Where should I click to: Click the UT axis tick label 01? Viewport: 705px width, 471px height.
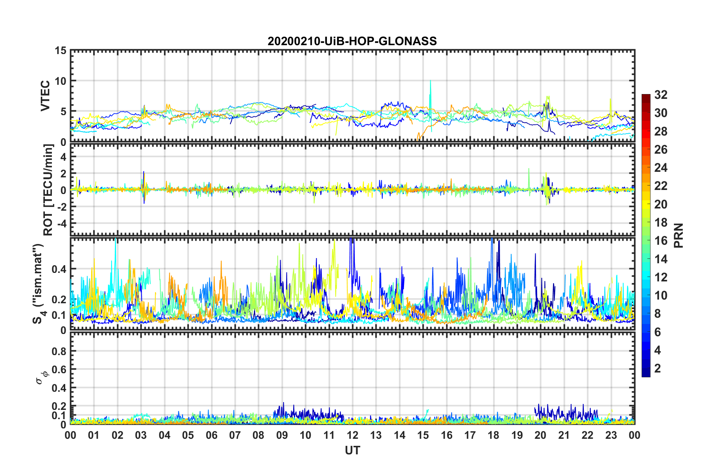(94, 435)
